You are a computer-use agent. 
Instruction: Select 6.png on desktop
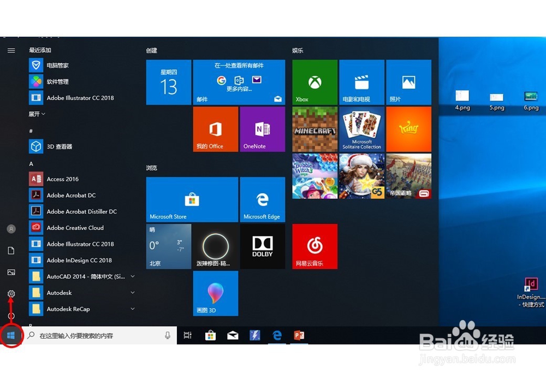click(x=531, y=101)
